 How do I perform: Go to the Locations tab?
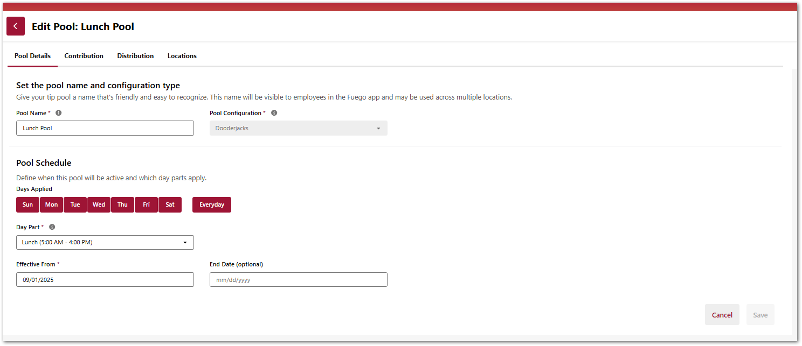182,56
